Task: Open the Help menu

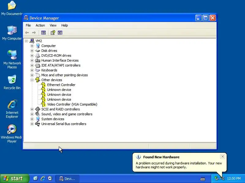Action: (x=64, y=25)
